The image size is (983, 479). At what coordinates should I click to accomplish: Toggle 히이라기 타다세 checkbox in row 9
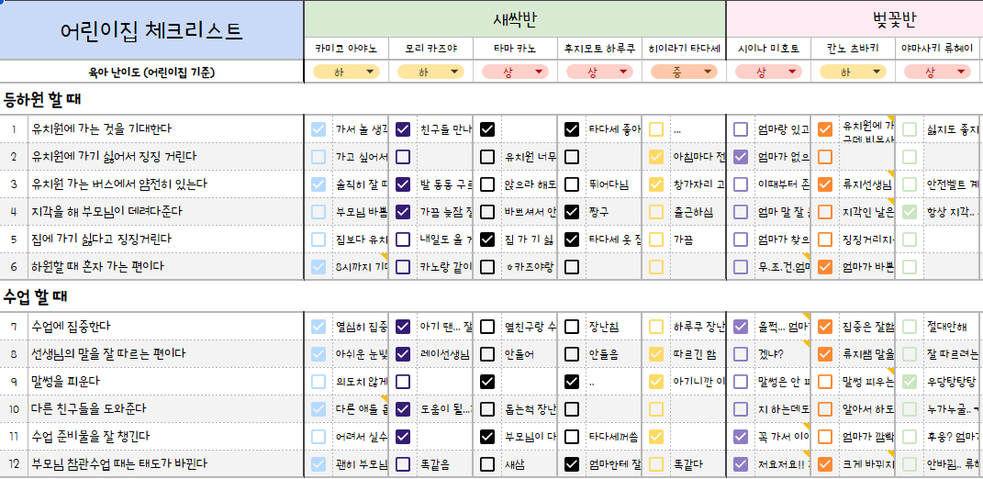[x=655, y=381]
